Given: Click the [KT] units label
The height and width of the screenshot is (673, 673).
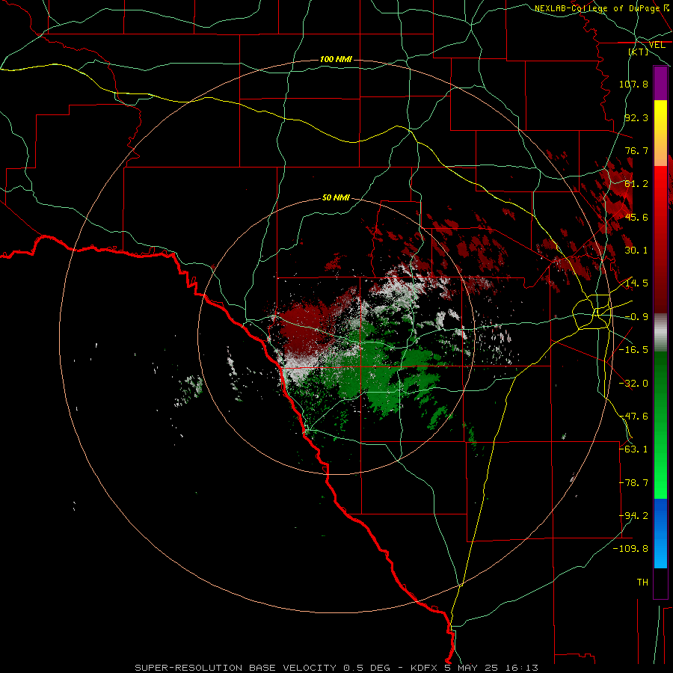Looking at the screenshot, I should (x=639, y=52).
